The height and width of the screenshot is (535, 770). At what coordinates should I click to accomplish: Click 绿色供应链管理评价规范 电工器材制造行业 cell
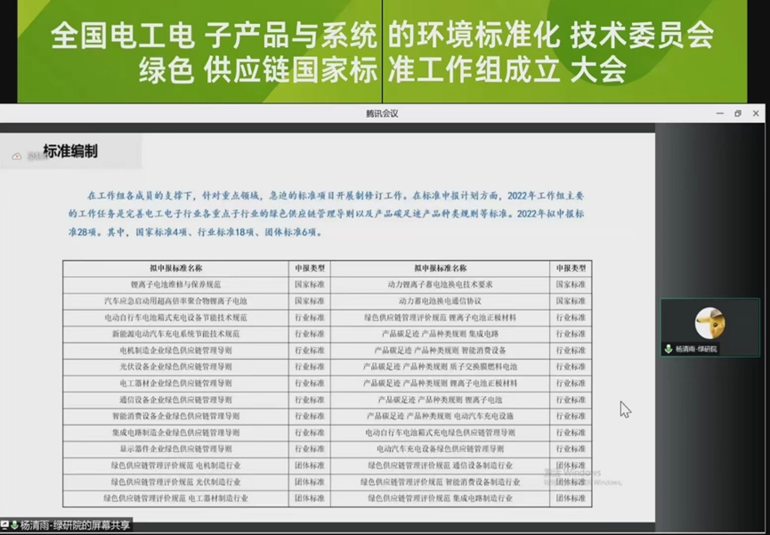(175, 499)
